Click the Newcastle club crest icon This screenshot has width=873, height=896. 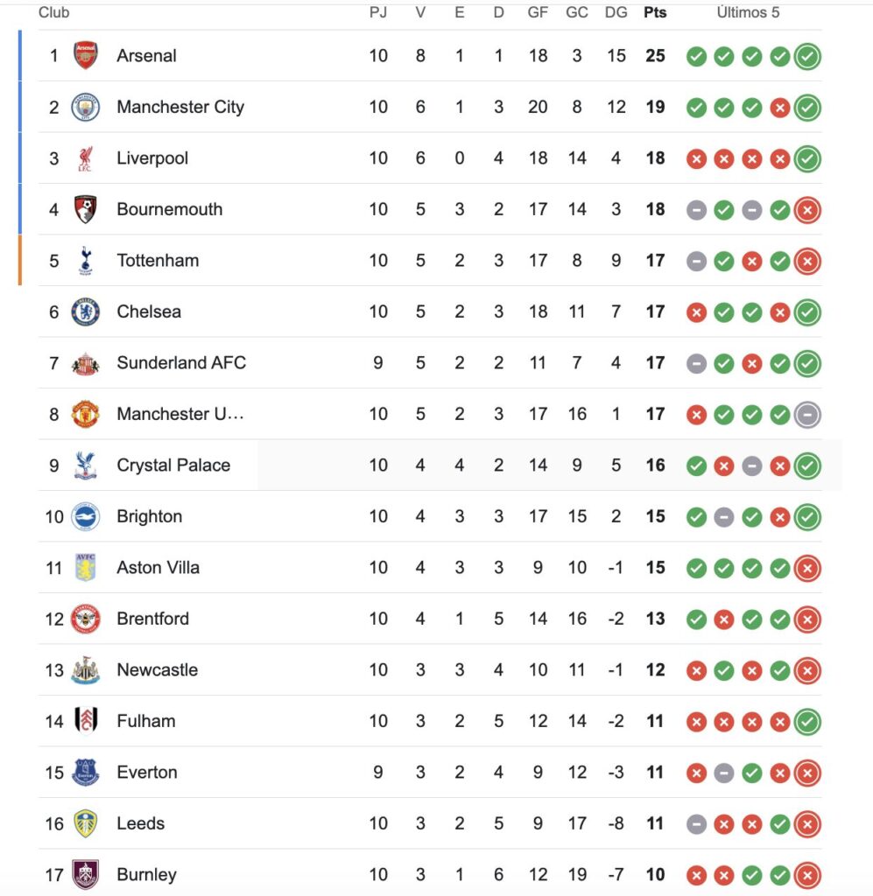click(x=86, y=670)
